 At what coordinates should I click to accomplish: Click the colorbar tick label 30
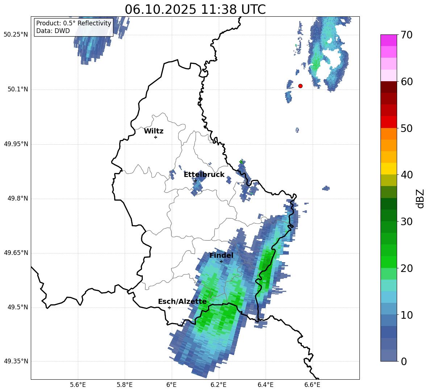tap(407, 222)
